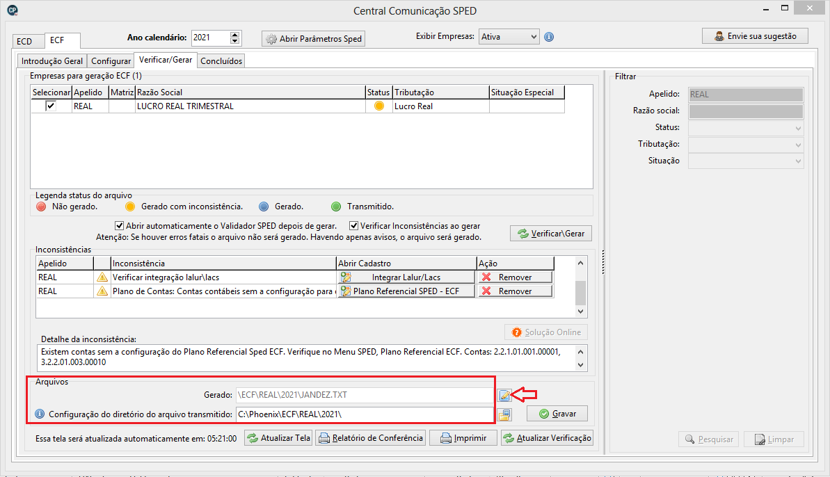Viewport: 830px width, 477px height.
Task: Disable Verificar Inconsistências ao gerar
Action: coord(354,226)
